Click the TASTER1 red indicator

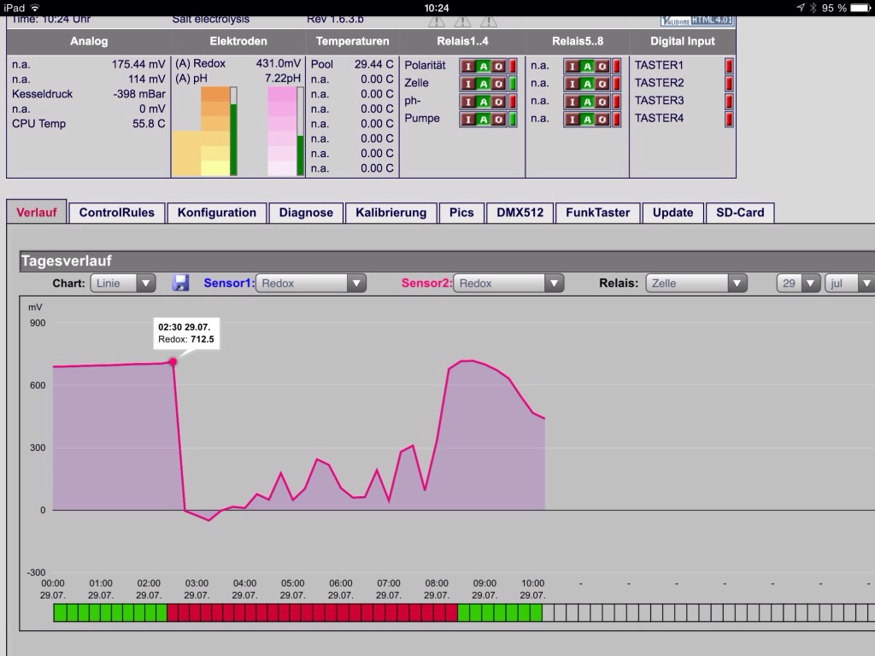(729, 66)
